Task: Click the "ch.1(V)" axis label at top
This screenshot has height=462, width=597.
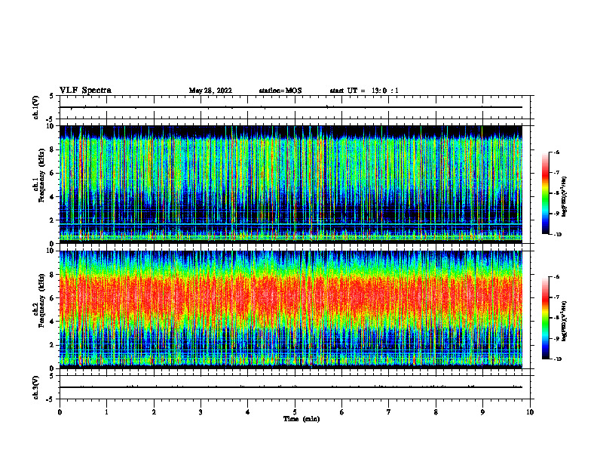Action: (36, 107)
